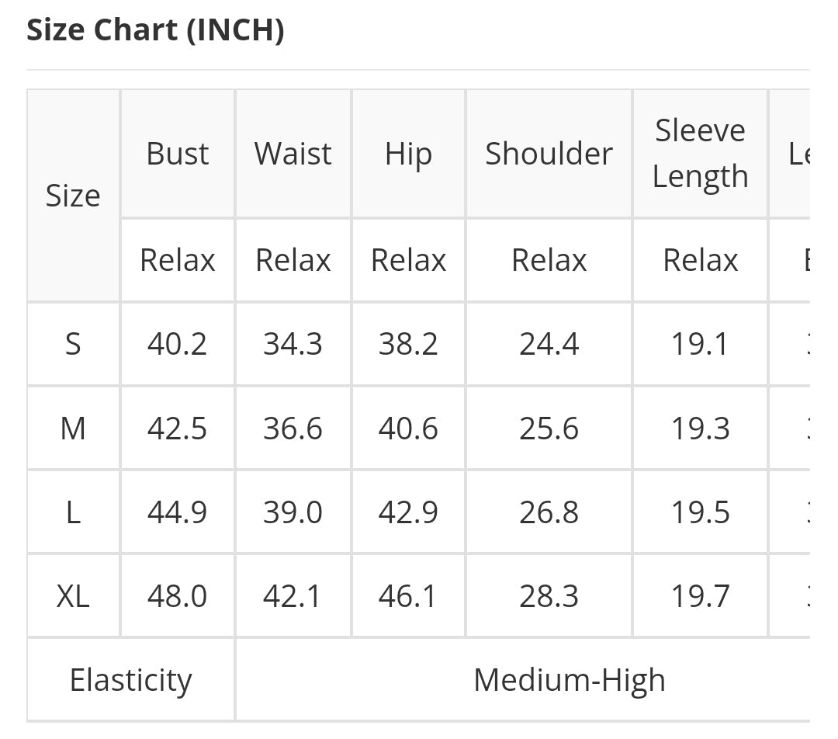Click the Size Chart (INCH) heading

(x=155, y=31)
